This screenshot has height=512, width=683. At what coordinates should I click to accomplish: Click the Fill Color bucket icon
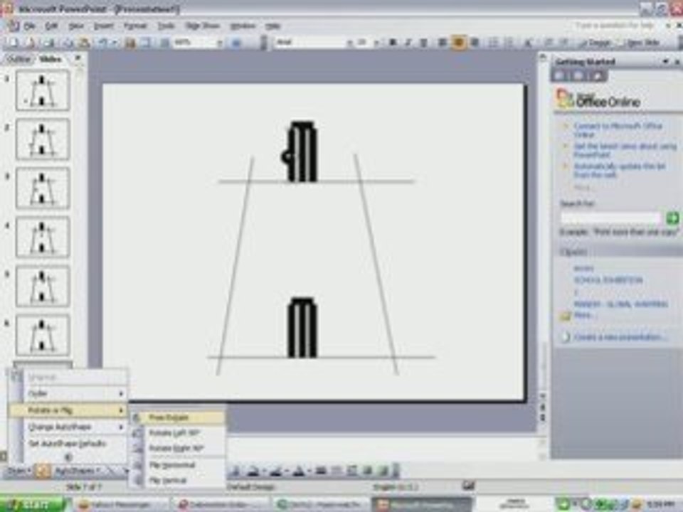point(253,470)
